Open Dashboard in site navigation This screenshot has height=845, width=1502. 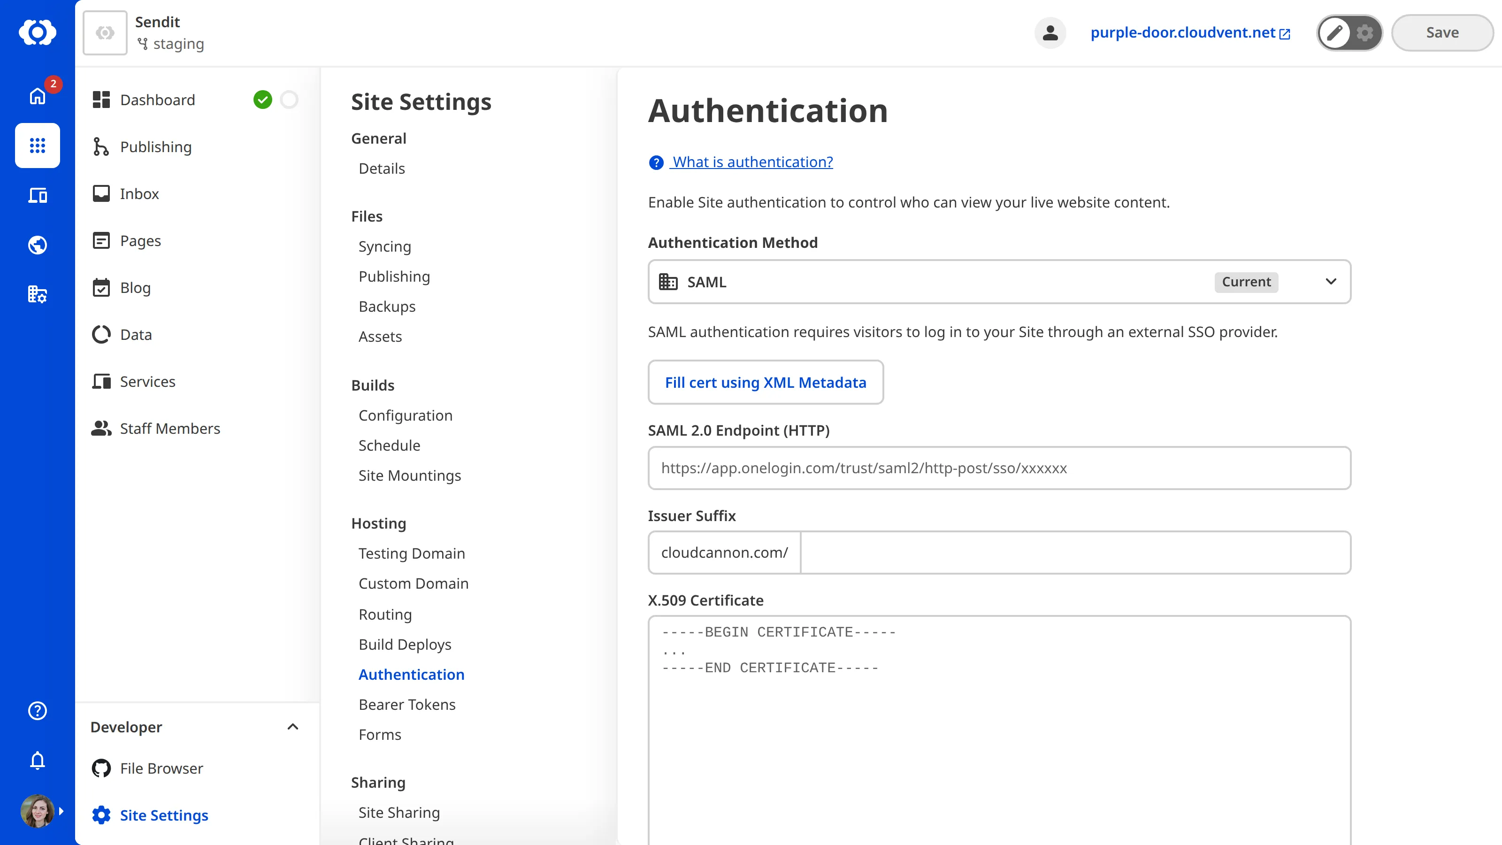point(157,100)
